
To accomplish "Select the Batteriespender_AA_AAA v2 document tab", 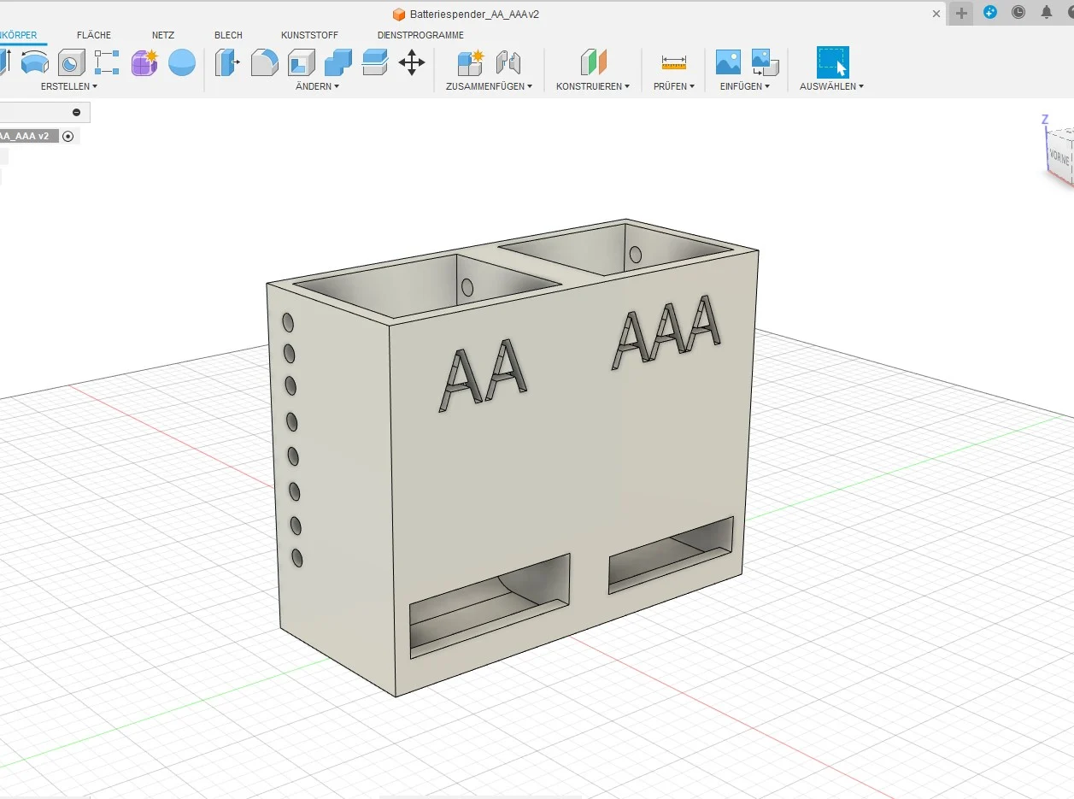I will coord(474,14).
